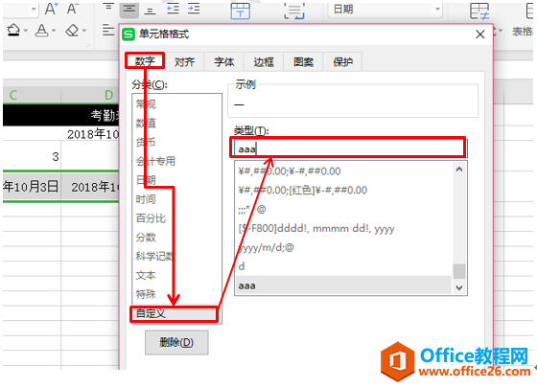Click the 类型 input field containing aaa

[348, 148]
